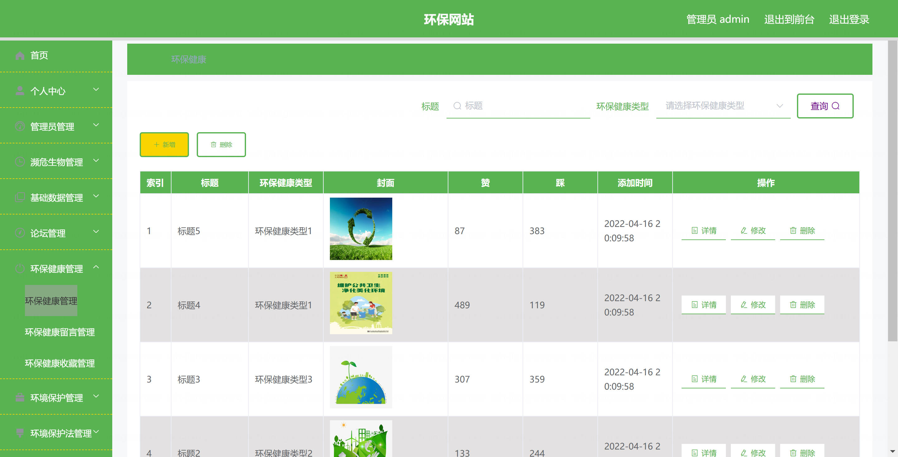Open the globe sprout cover image of 标题3
898x457 pixels.
(x=361, y=377)
